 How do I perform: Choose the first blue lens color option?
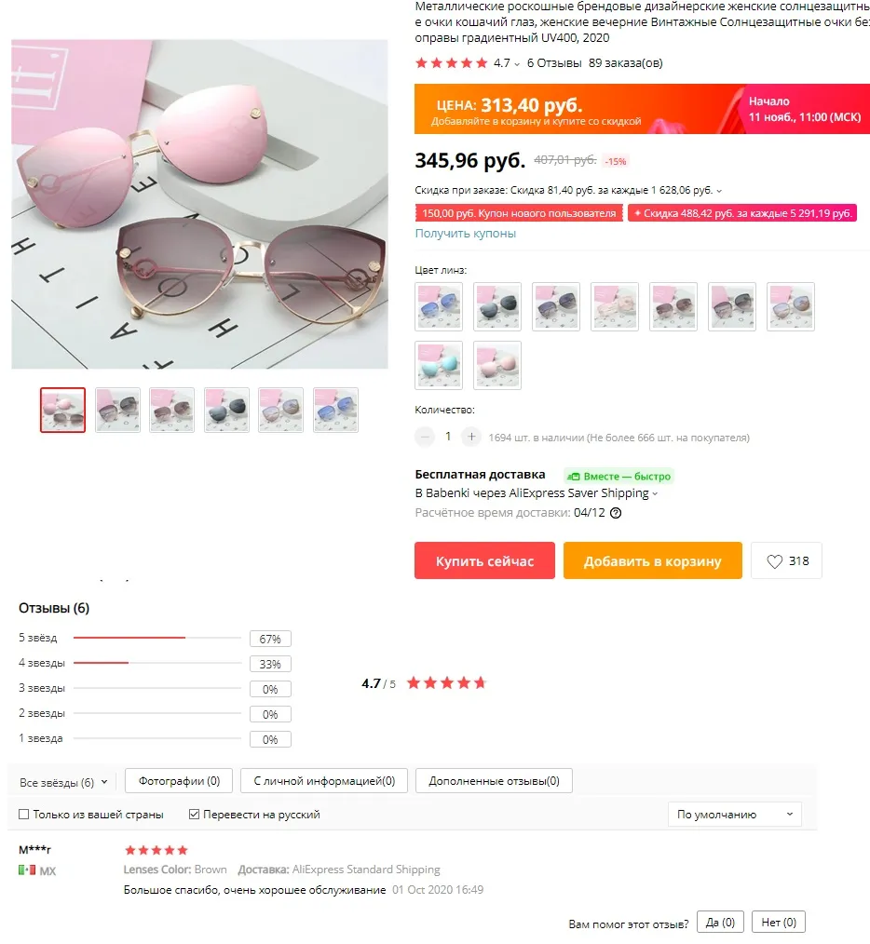tap(439, 306)
